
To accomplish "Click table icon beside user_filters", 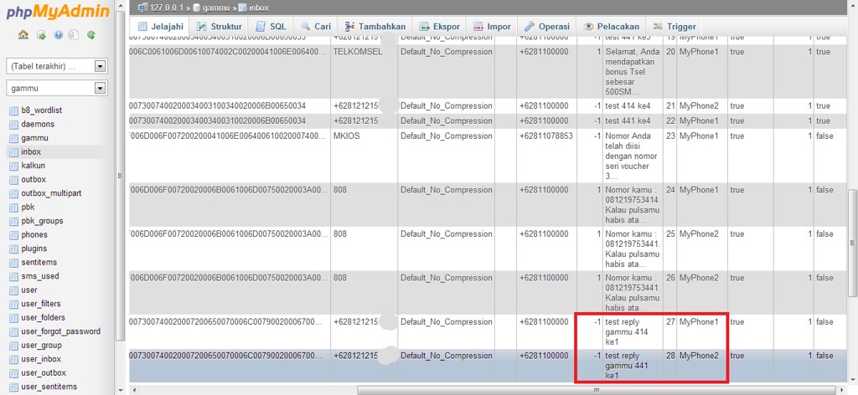I will [x=13, y=304].
